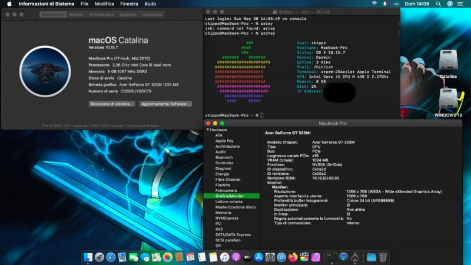Launch qBittorrent from the Dock
The image size is (471, 265).
(281, 257)
